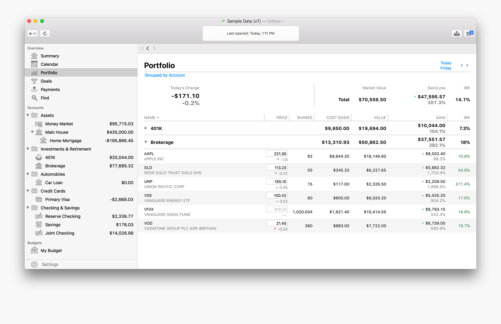
Task: Edit the AAPL price field 221.30
Action: pyautogui.click(x=277, y=154)
